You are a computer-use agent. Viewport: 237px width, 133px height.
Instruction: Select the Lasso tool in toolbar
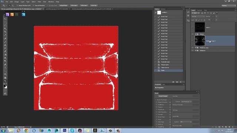(5, 25)
